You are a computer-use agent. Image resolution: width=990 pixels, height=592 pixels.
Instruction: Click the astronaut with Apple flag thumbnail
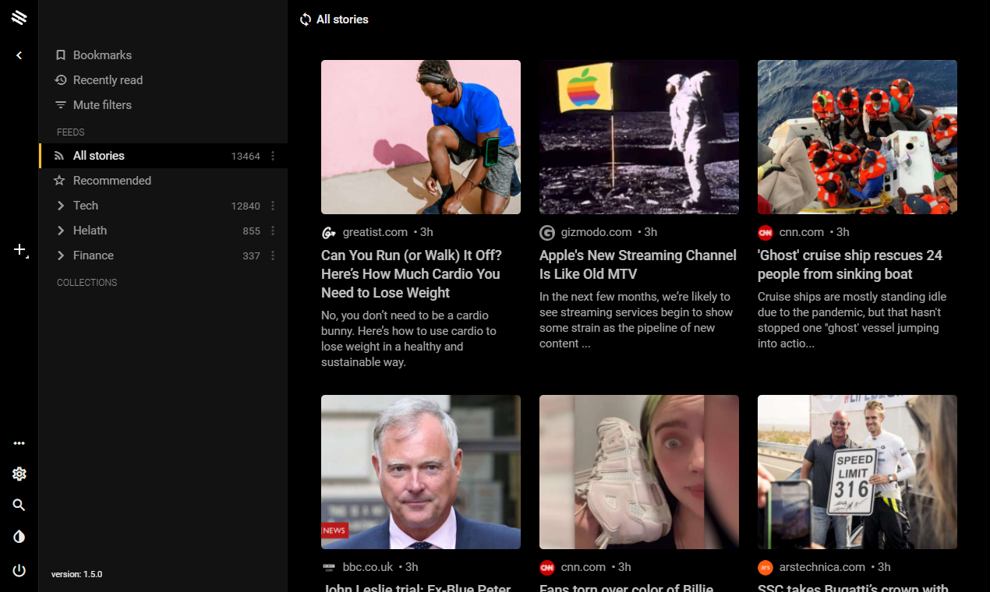pos(639,137)
